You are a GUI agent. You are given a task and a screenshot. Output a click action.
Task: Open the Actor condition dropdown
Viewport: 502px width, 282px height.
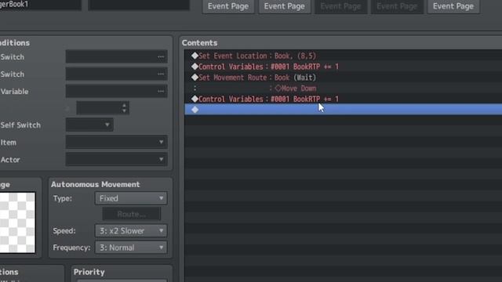[117, 159]
